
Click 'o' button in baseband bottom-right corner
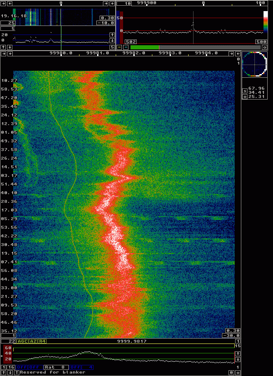pos(238,373)
